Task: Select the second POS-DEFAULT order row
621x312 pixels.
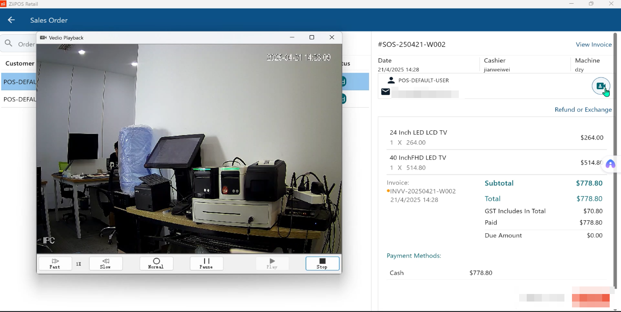Action: [x=19, y=99]
